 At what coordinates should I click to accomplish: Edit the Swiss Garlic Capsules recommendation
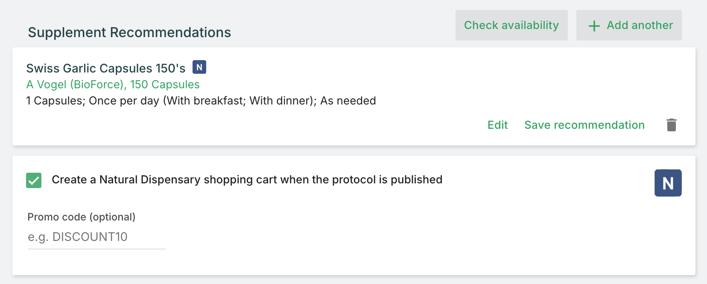[x=498, y=125]
